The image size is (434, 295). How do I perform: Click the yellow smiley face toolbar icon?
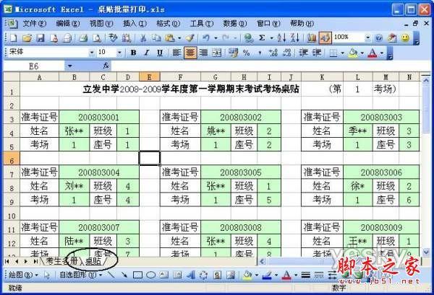[x=405, y=38]
